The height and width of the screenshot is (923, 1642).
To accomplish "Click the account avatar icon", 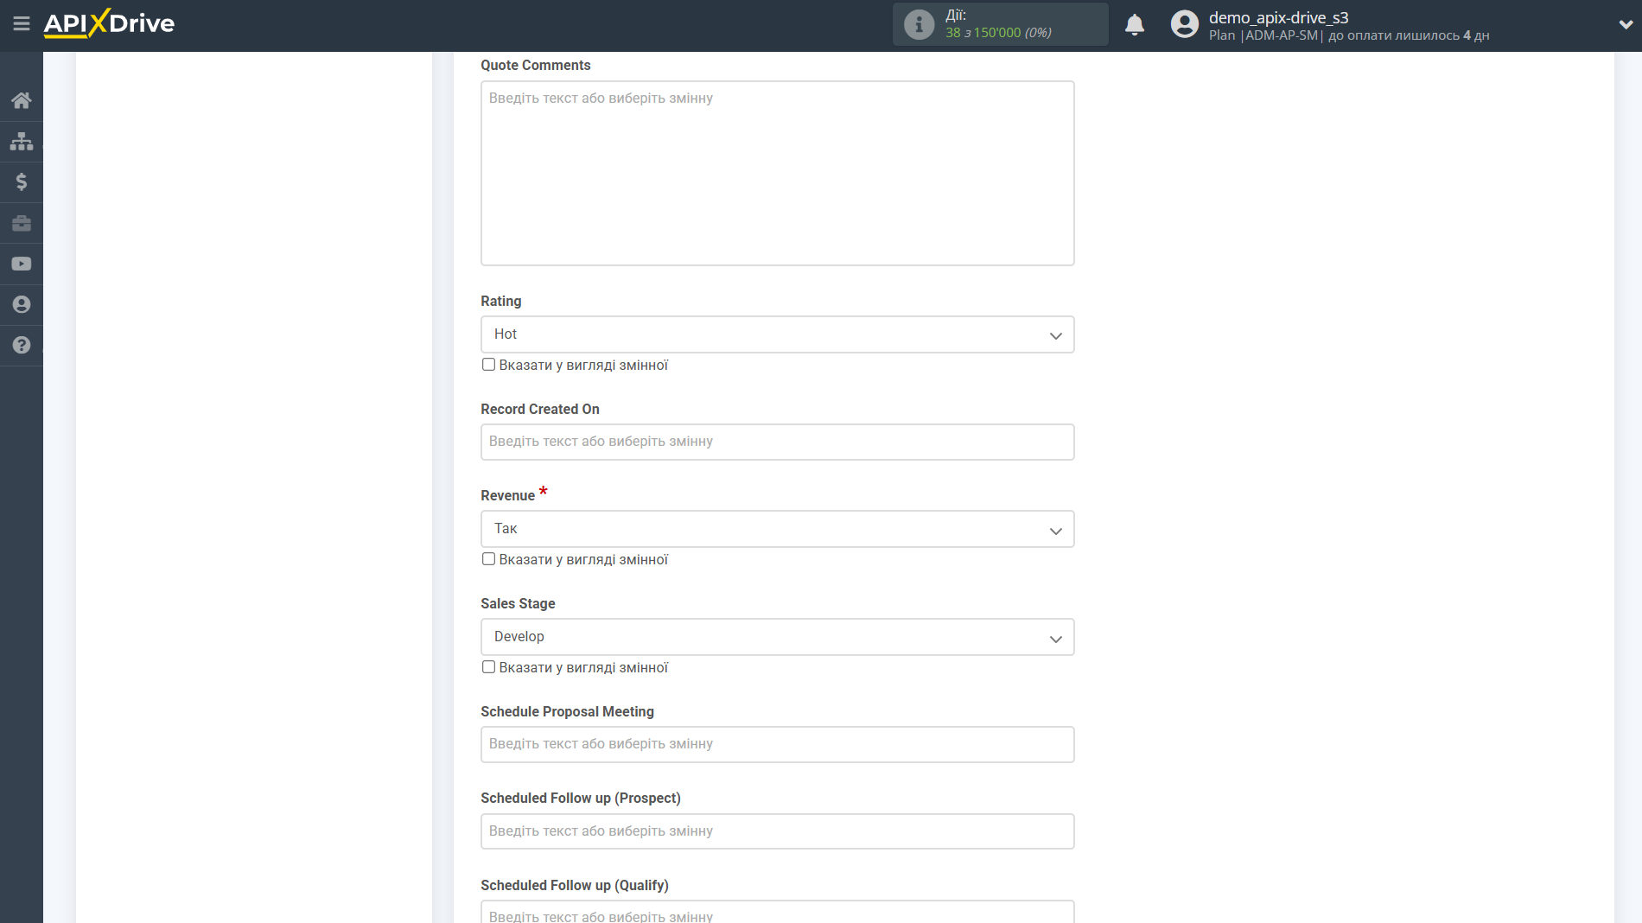I will 1184,24.
